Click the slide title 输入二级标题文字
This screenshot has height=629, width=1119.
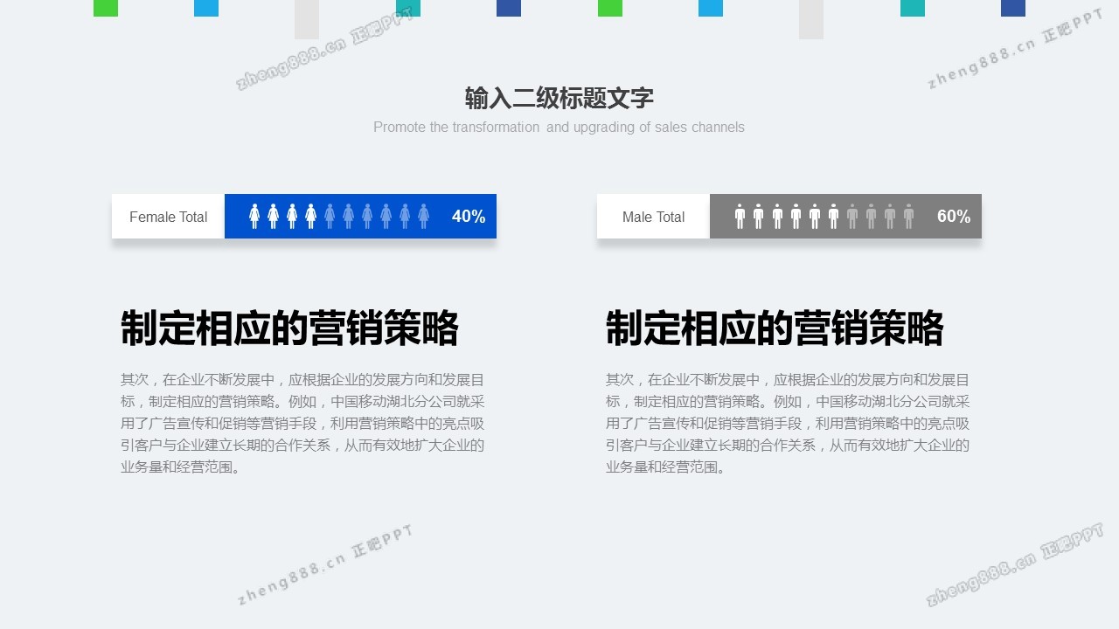[559, 98]
